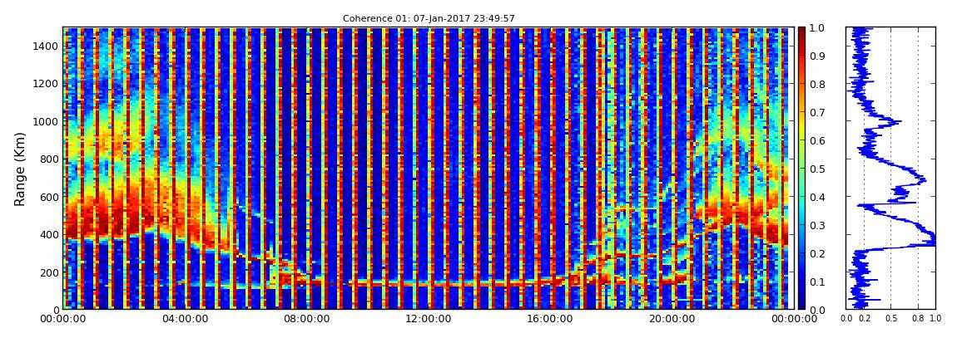Click the 1200 range tick label
Image resolution: width=957 pixels, height=338 pixels.
[46, 83]
